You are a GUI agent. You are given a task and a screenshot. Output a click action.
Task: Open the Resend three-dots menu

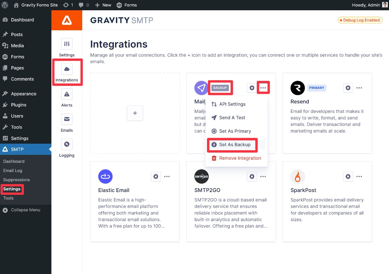pyautogui.click(x=359, y=88)
